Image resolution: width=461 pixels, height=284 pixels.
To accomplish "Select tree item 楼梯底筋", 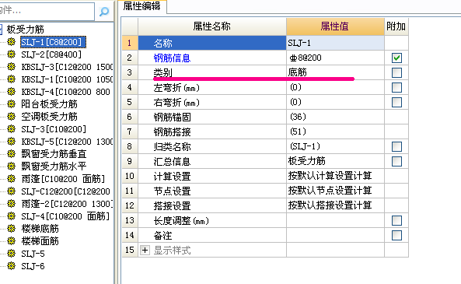I will click(x=40, y=229).
